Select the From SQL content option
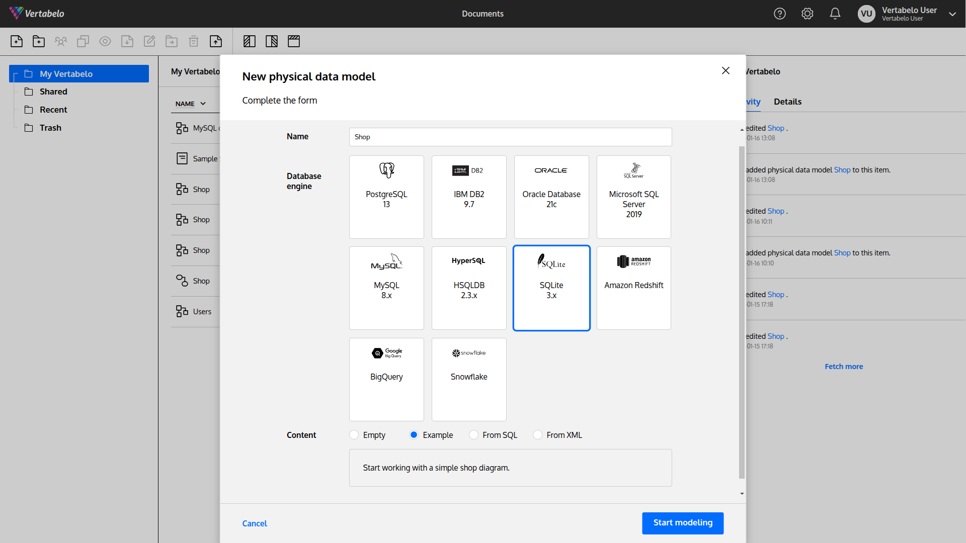Screen dimensions: 966x543 [x=473, y=435]
